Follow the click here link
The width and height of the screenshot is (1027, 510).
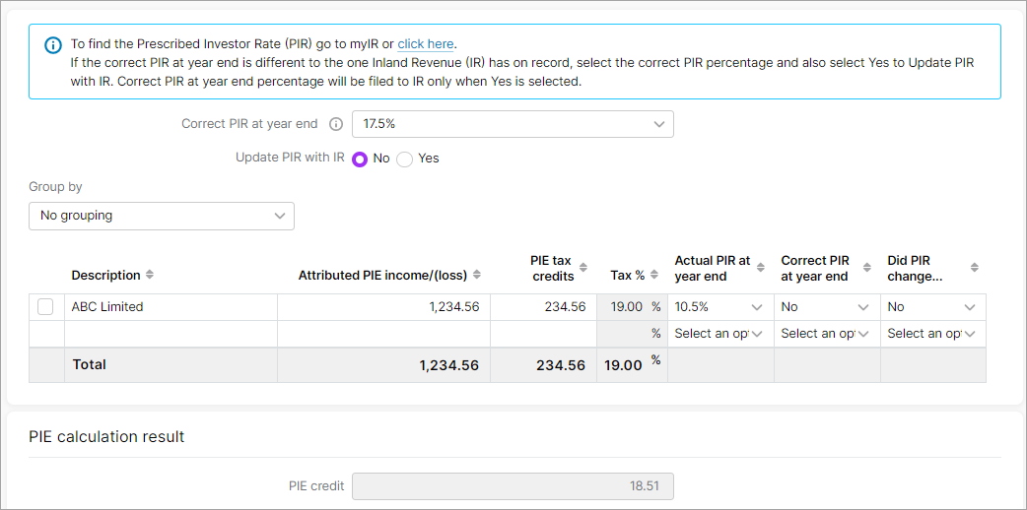pos(425,44)
